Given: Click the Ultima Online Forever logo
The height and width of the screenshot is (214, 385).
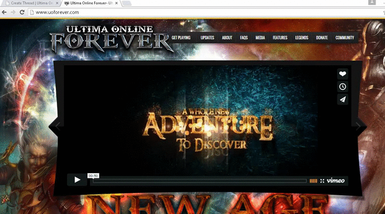Looking at the screenshot, I should tap(111, 39).
